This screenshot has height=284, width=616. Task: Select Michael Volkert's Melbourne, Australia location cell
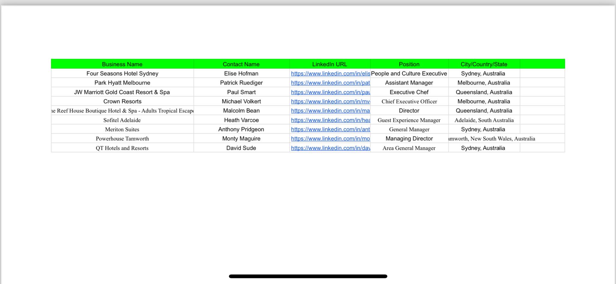484,101
